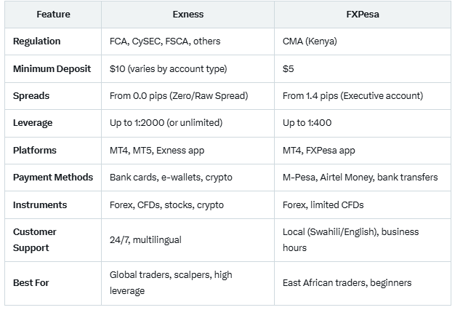Select the Exness column header
Screen dimensions: 455x310
(188, 15)
